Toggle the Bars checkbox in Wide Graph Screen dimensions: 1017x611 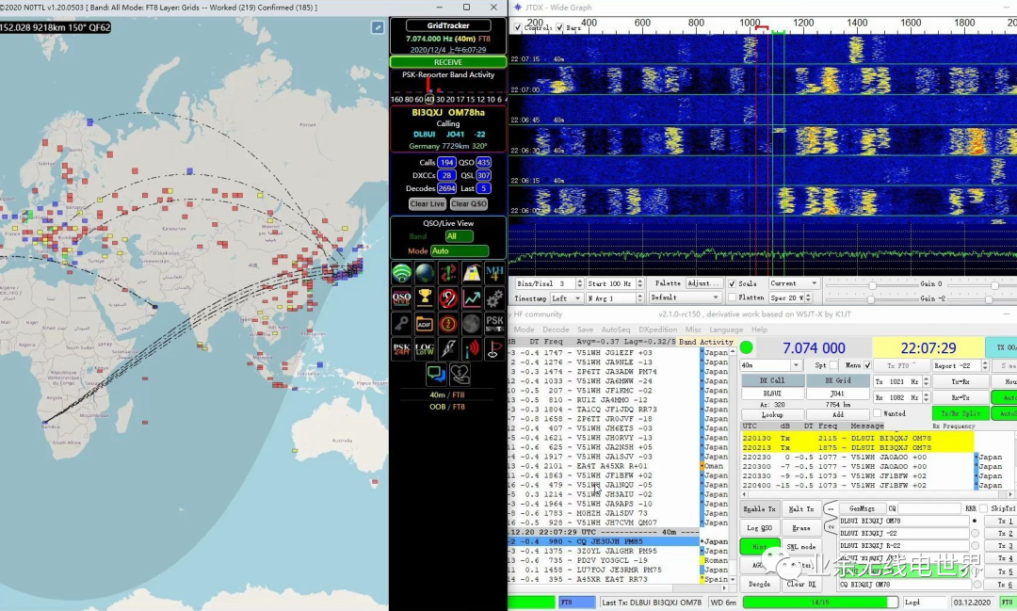(x=559, y=28)
